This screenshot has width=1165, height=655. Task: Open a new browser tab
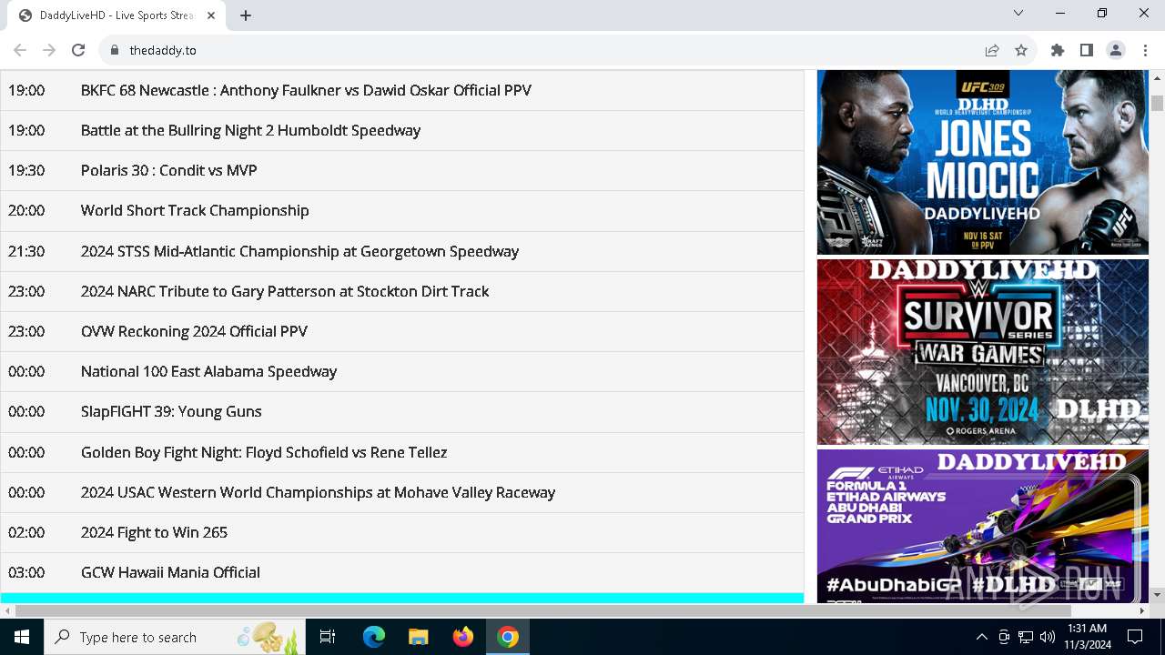pyautogui.click(x=246, y=15)
